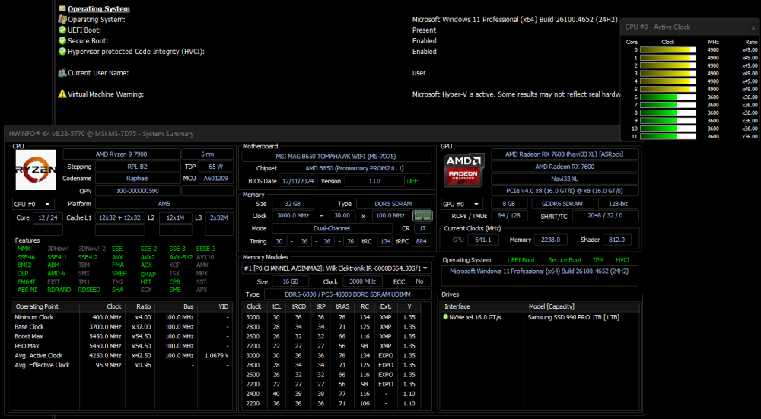Click the Model [Capacity] column header

click(582, 306)
